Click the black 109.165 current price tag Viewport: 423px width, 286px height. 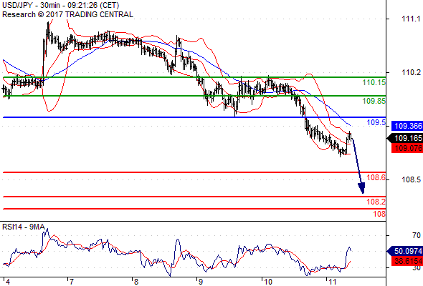[405, 138]
